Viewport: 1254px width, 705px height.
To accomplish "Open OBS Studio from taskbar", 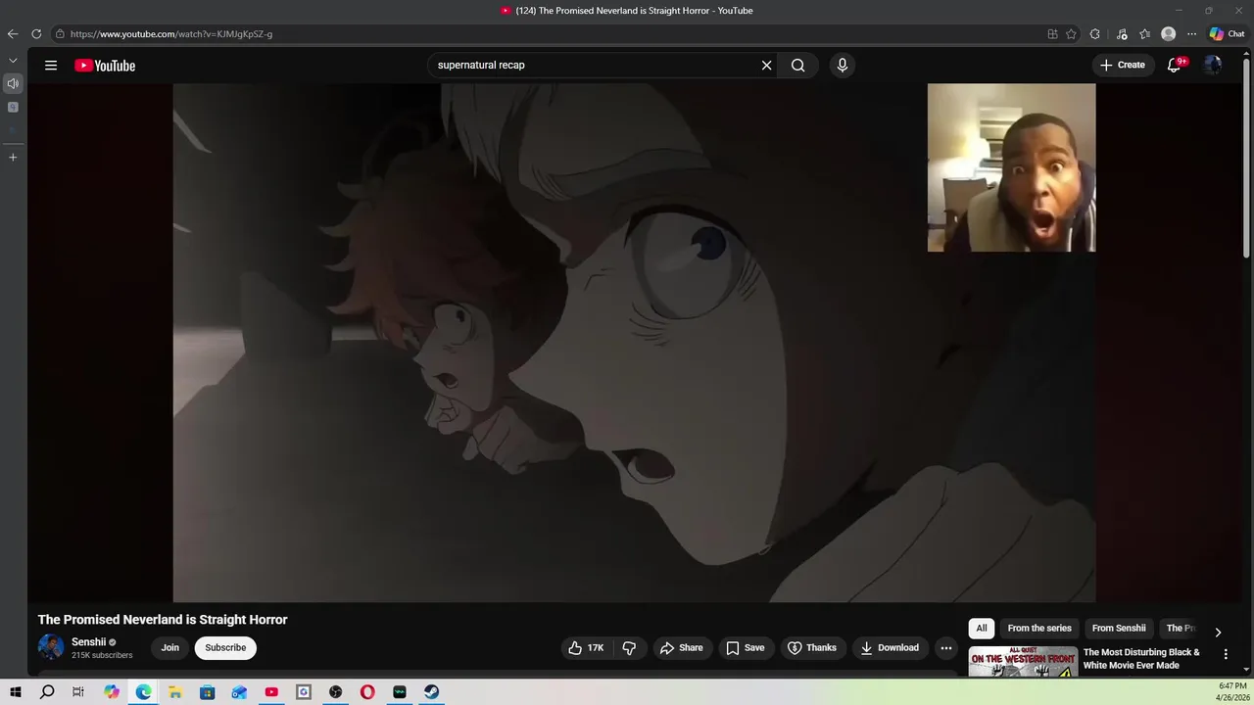I will tap(336, 692).
